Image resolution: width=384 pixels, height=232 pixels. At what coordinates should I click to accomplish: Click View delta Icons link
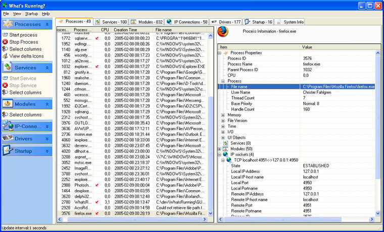pos(26,56)
